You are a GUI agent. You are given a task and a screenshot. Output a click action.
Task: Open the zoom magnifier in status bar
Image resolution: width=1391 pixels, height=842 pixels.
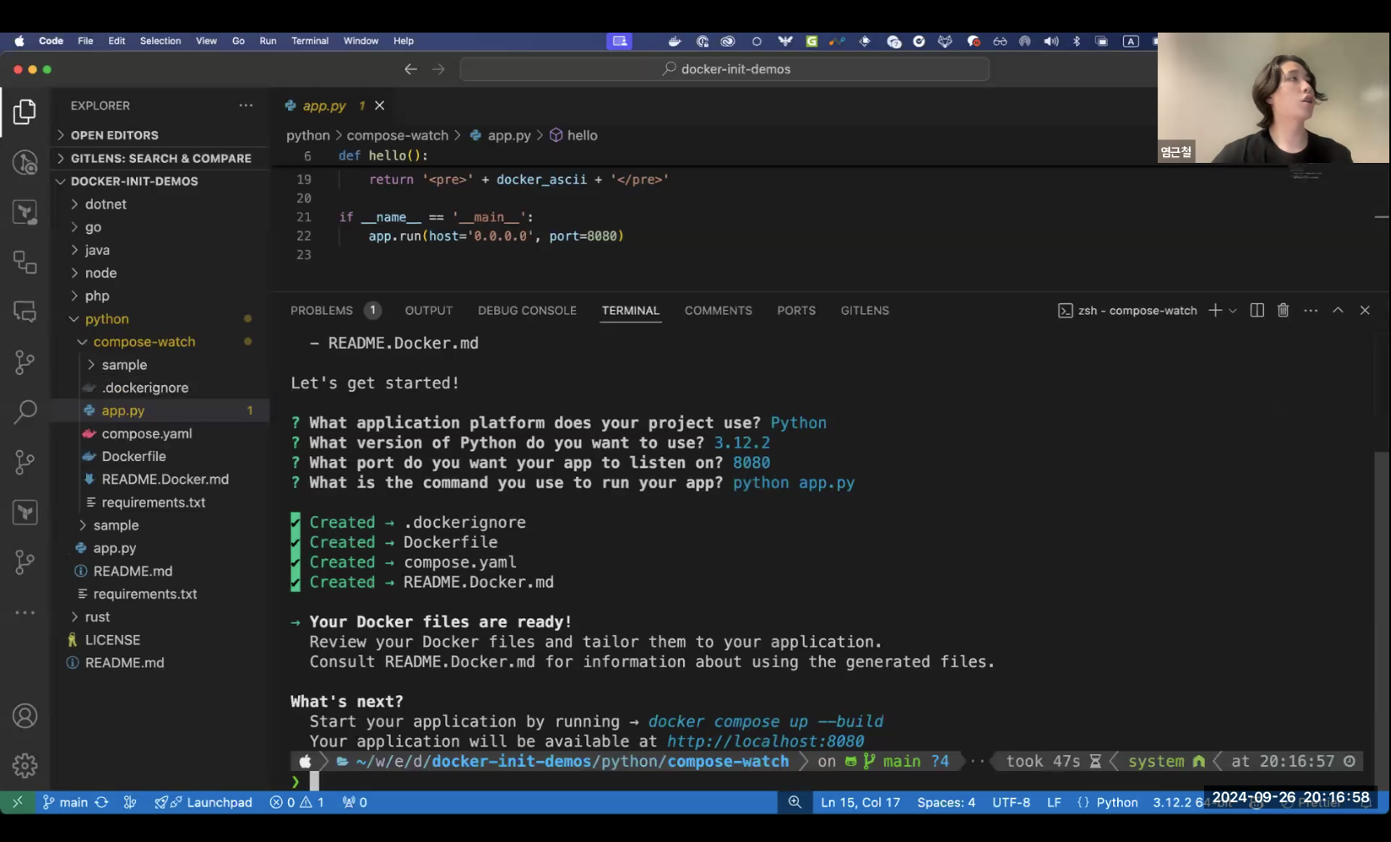(x=795, y=802)
